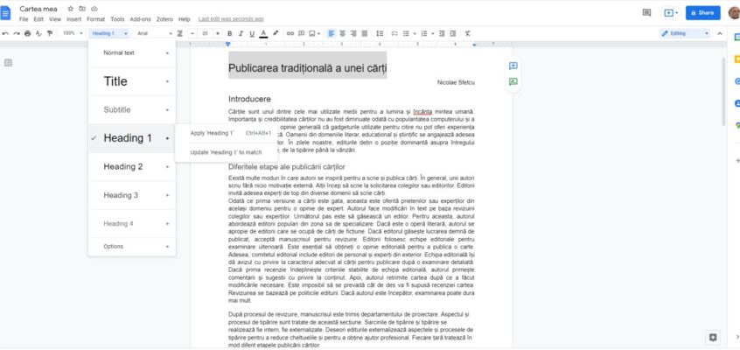Insert a bulleted list
The height and width of the screenshot is (350, 740).
click(406, 33)
